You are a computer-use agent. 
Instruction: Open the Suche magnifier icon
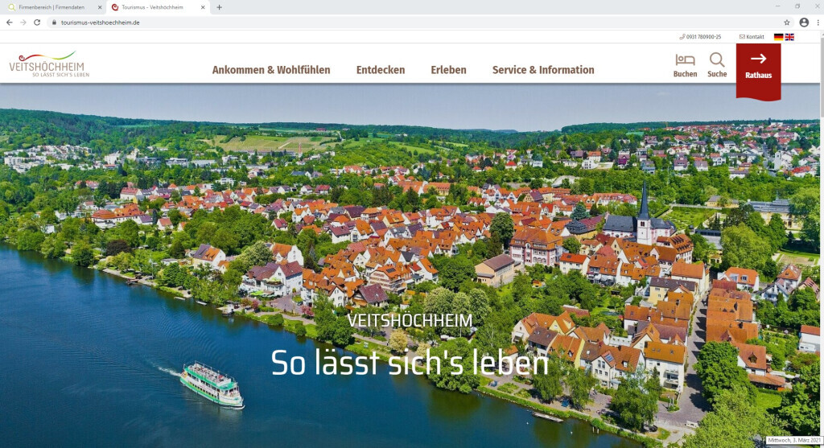coord(717,60)
